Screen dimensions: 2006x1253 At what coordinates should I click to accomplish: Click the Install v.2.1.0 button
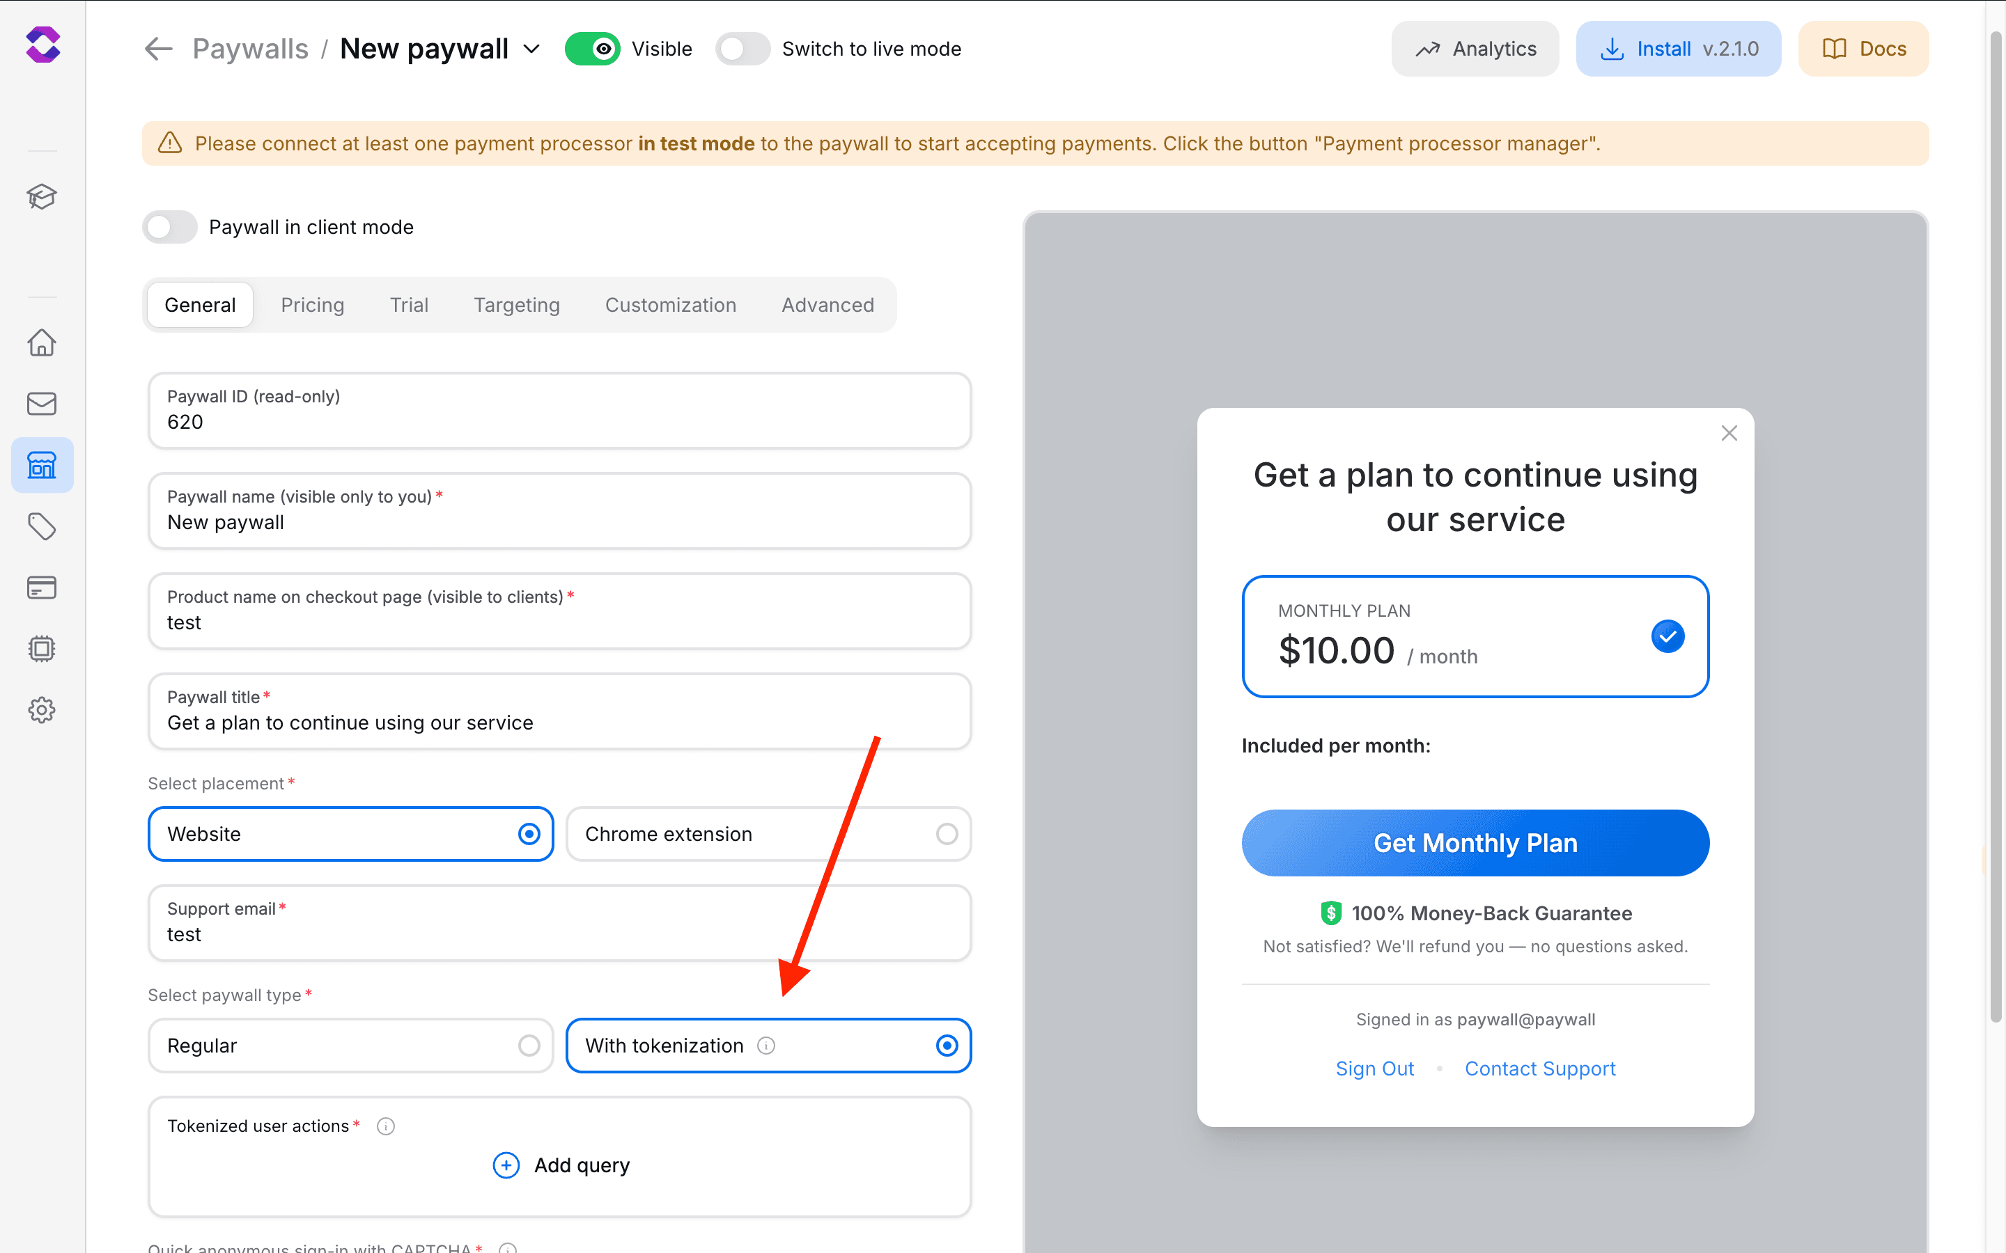tap(1678, 48)
